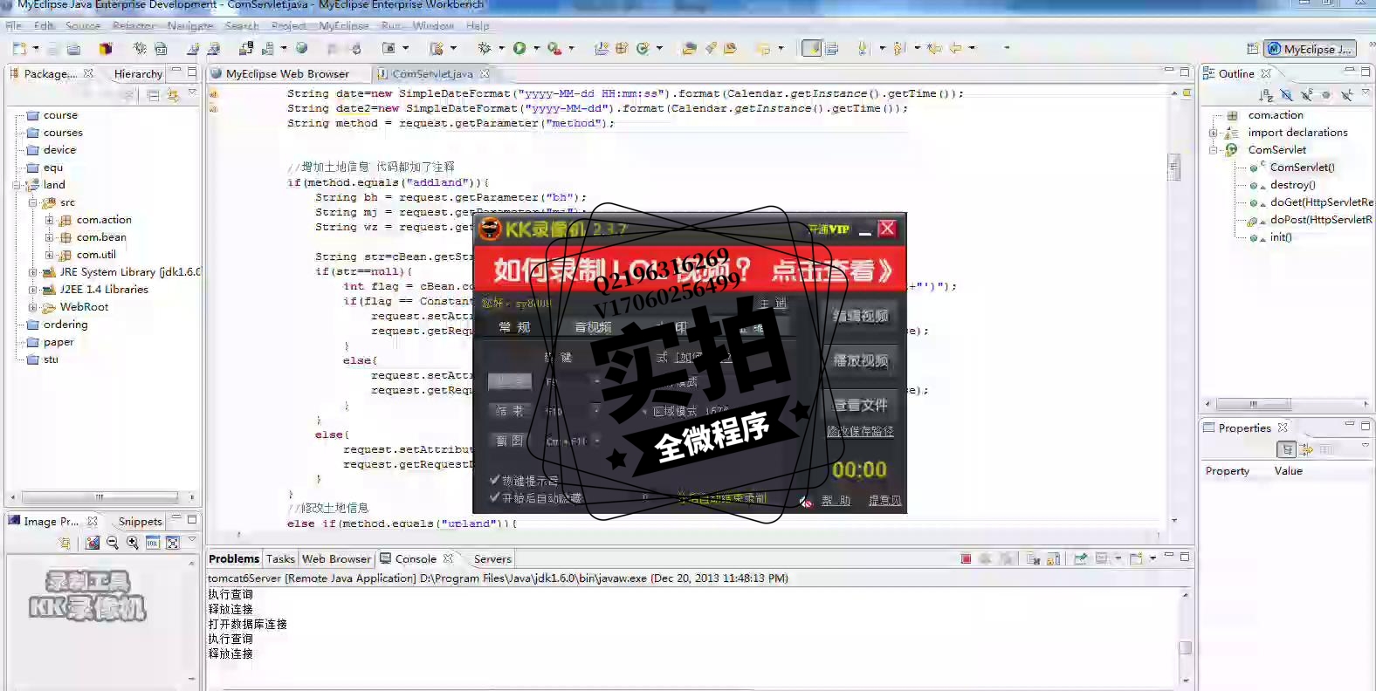This screenshot has width=1376, height=691.
Task: Expand the WebRoot folder
Action: [32, 307]
